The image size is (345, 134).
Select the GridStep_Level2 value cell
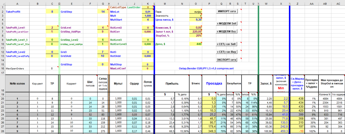click(x=103, y=40)
